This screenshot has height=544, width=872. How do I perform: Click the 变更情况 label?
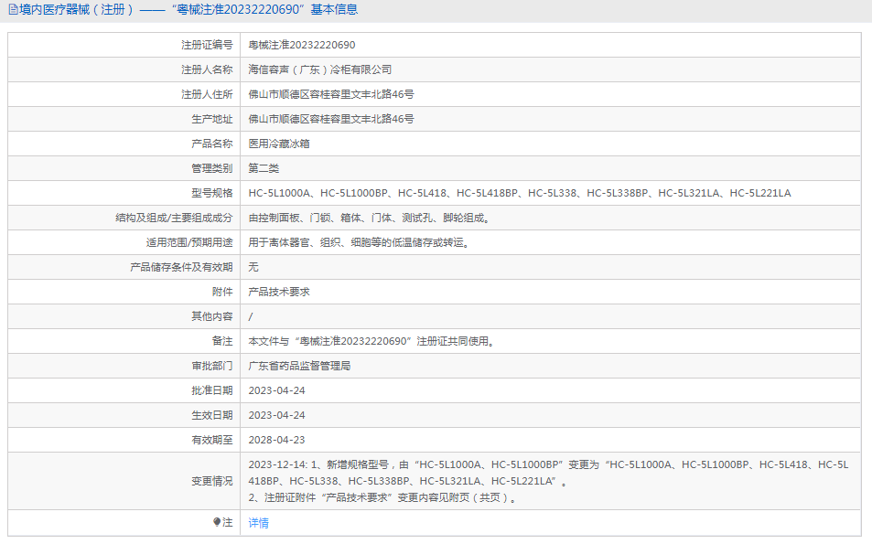tap(212, 481)
